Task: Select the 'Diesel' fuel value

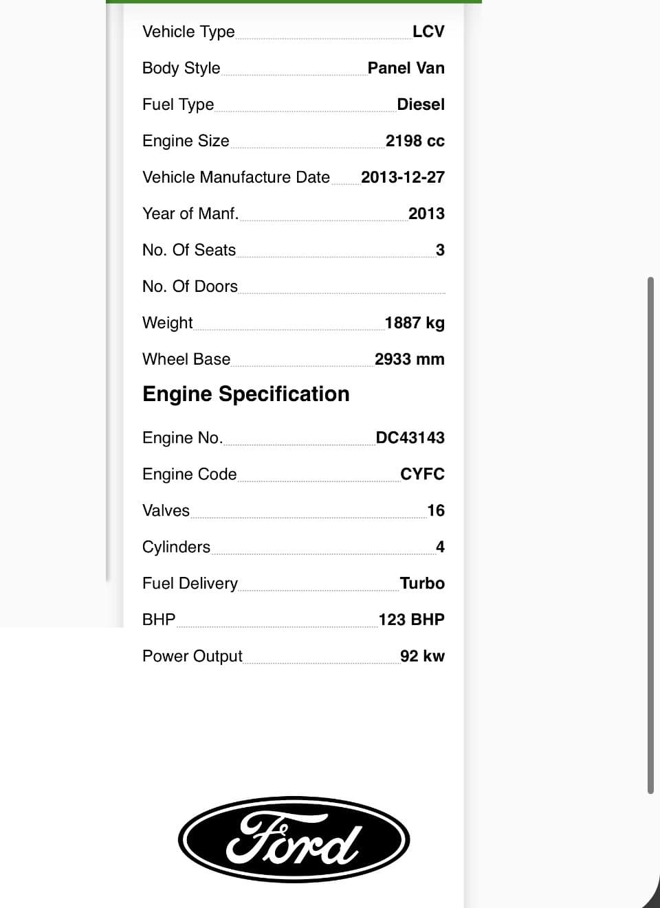Action: tap(421, 104)
